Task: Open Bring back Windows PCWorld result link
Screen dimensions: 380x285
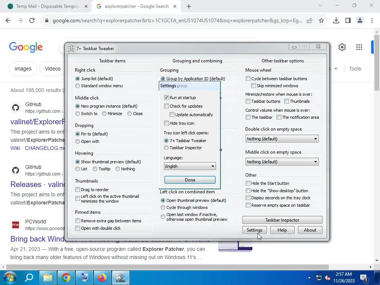Action: pos(37,239)
